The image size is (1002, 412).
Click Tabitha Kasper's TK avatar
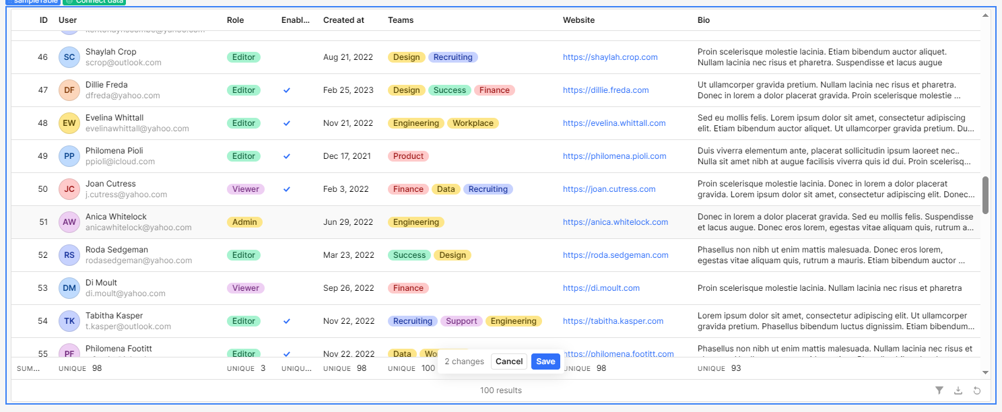point(69,321)
